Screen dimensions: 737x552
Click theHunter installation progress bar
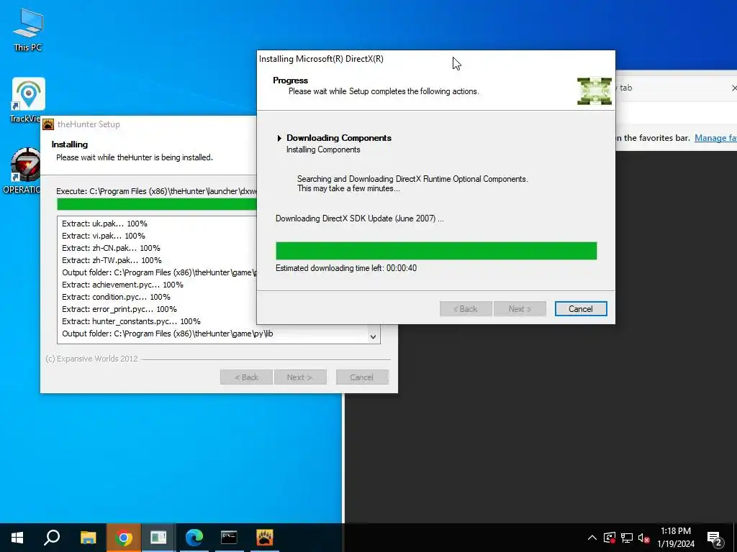157,203
